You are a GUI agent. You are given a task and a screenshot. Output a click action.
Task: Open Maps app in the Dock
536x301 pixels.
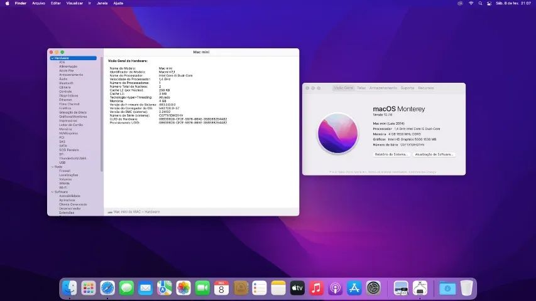tap(165, 288)
